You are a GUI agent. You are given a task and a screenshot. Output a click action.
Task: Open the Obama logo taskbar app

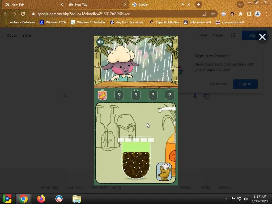59,199
